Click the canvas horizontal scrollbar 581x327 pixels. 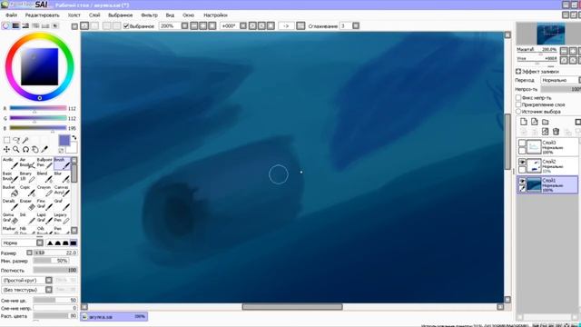tap(292, 307)
